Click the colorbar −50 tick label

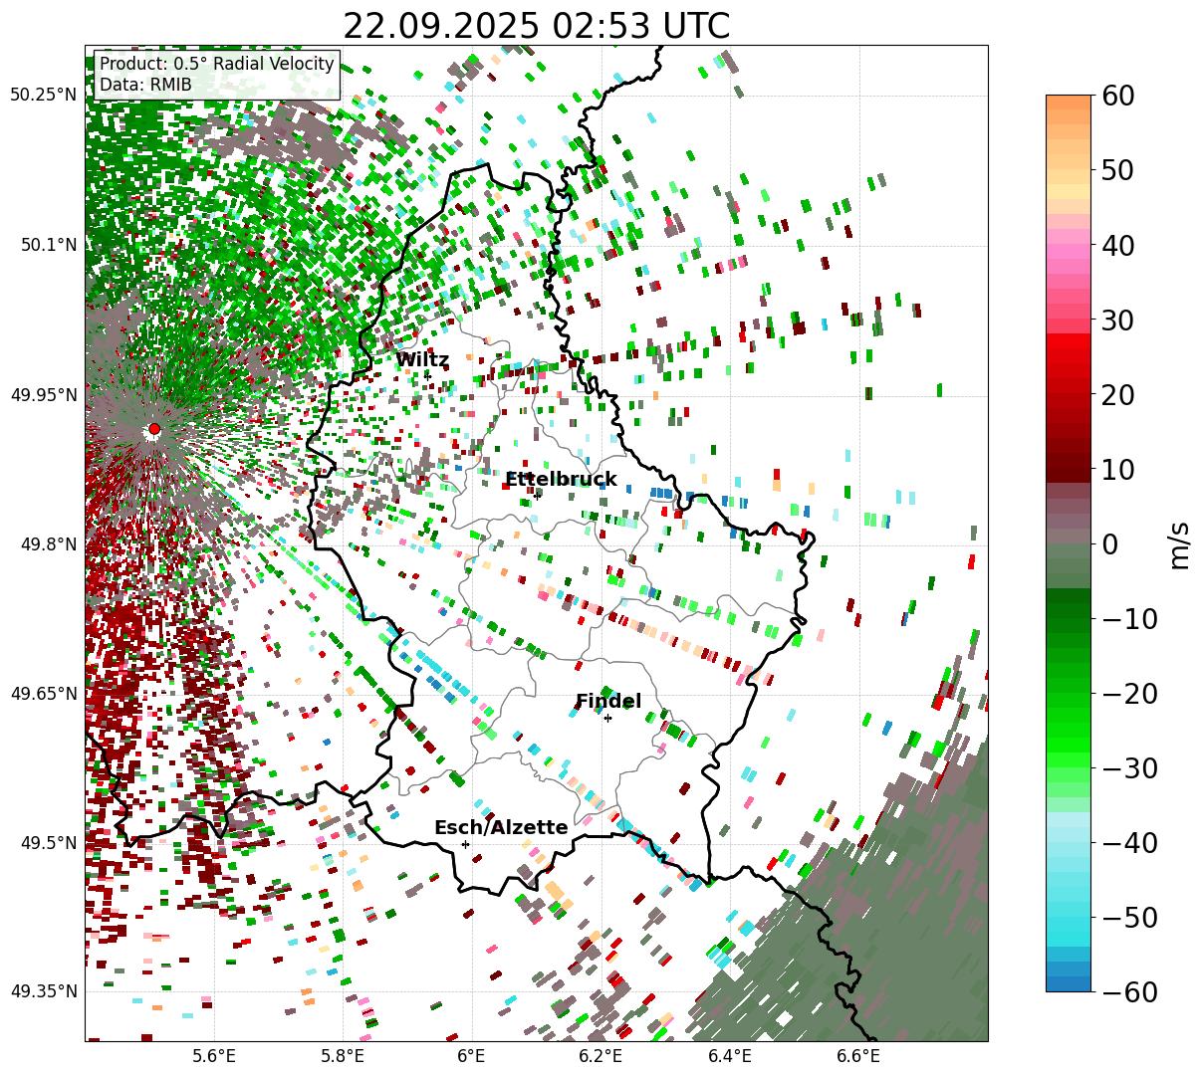click(1130, 917)
